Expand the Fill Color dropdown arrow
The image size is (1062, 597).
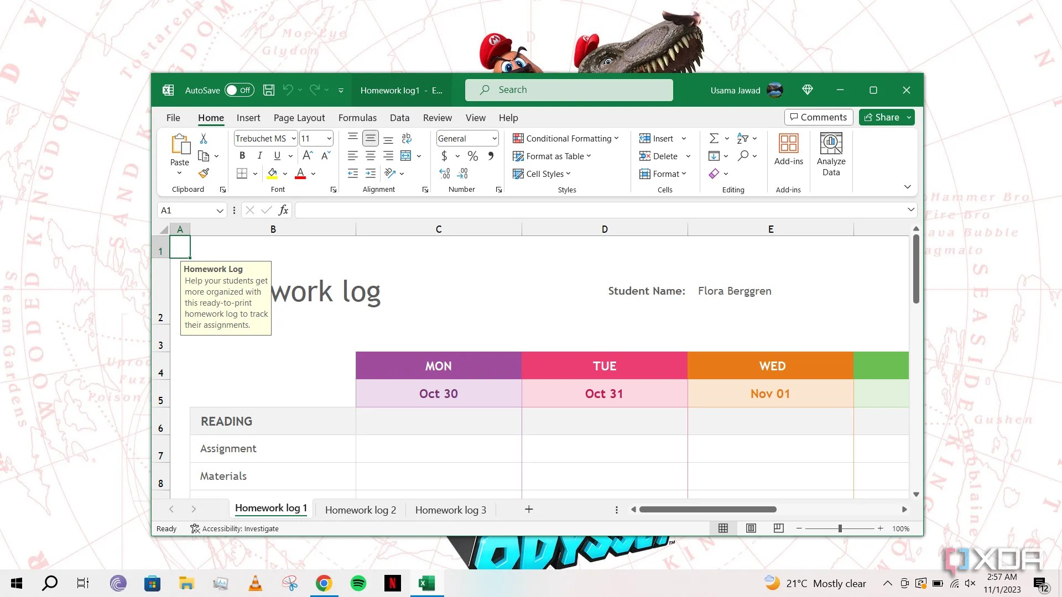[285, 173]
